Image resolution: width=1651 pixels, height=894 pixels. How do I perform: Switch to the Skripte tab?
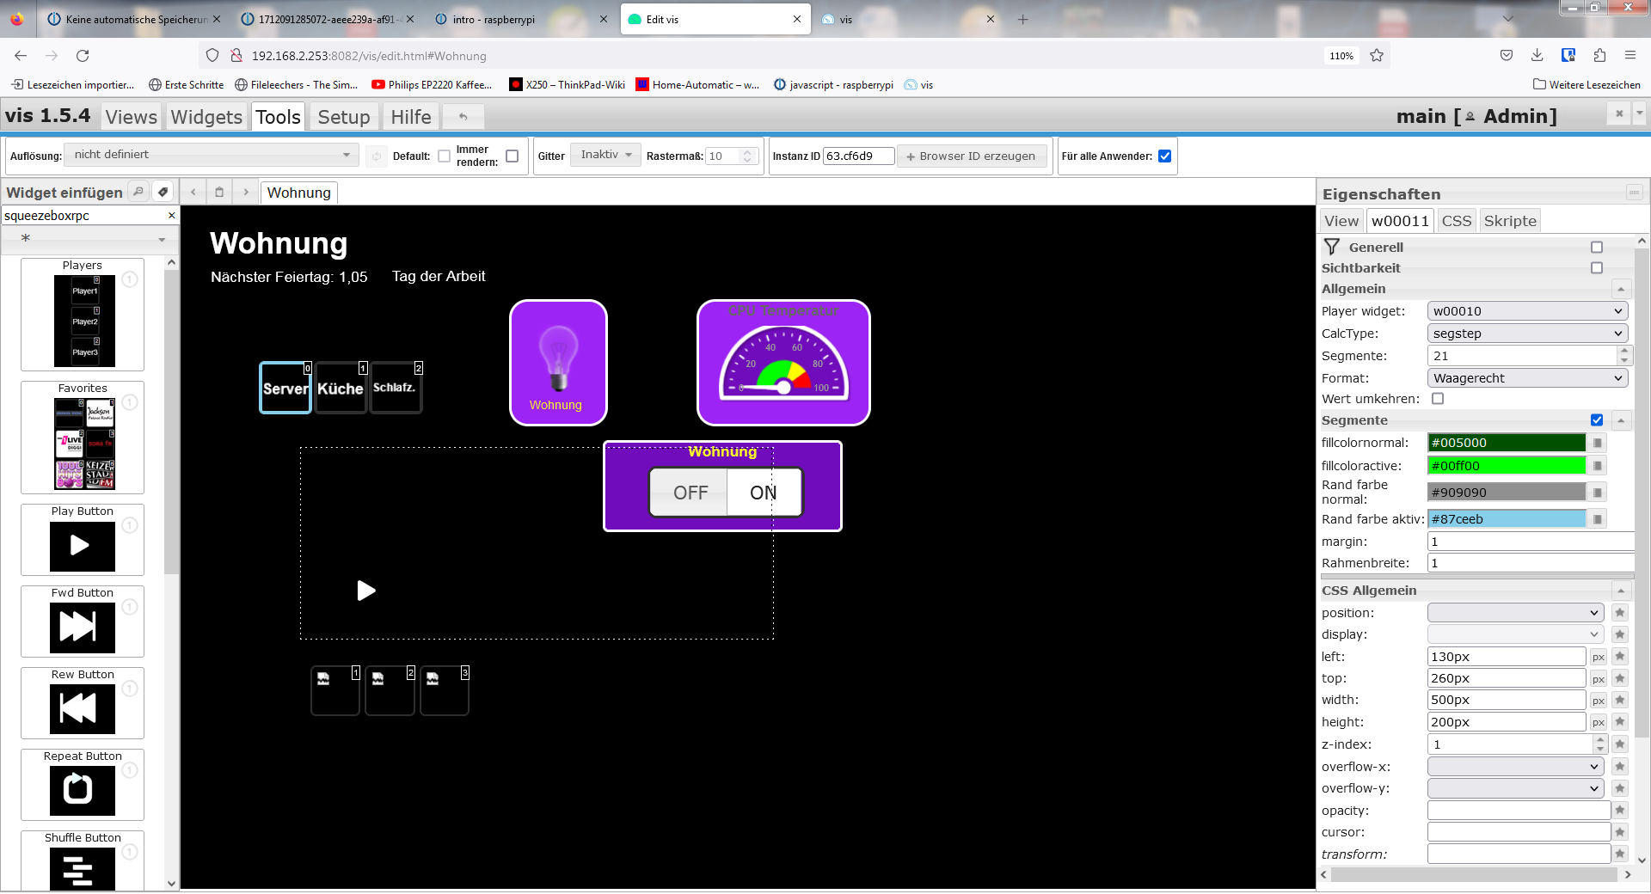(x=1510, y=221)
